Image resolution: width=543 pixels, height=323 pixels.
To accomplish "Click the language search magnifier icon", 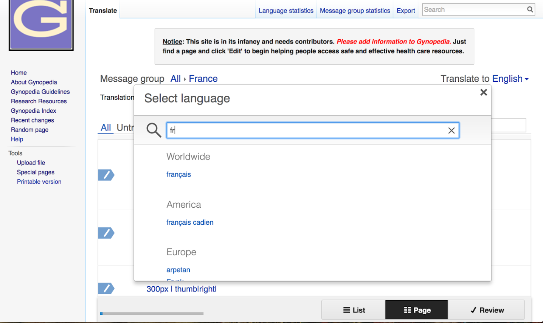I will pyautogui.click(x=154, y=130).
